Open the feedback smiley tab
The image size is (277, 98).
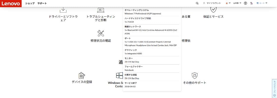click(274, 89)
